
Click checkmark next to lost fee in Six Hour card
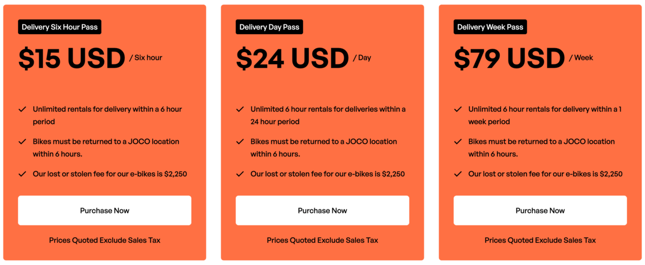coord(22,174)
